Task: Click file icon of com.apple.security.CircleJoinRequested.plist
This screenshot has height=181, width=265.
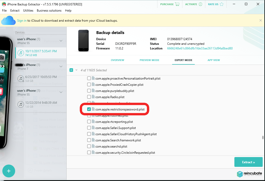Action: (93, 152)
